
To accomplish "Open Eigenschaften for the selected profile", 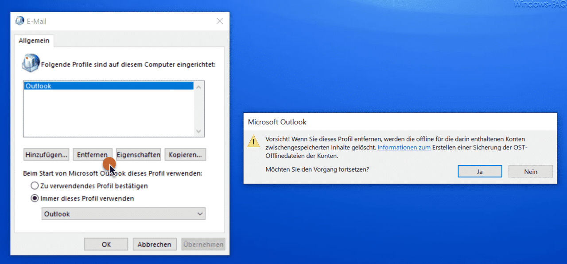I will [138, 154].
